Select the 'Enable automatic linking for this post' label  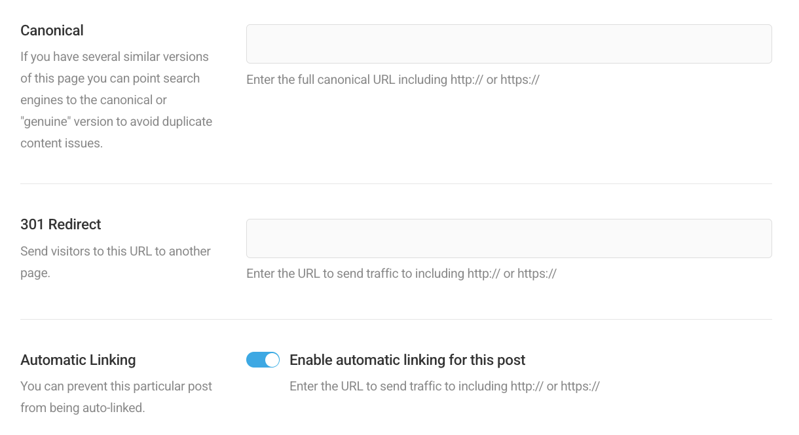point(407,360)
